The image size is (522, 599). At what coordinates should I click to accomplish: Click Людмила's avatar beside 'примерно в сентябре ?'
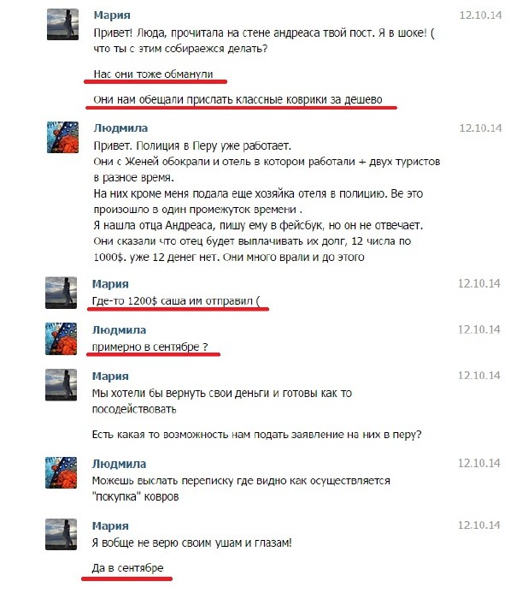[x=61, y=339]
